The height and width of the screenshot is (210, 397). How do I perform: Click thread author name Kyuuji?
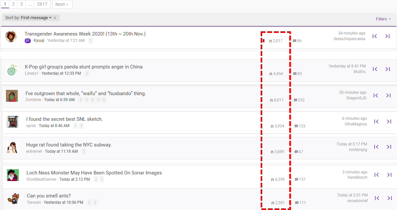[39, 40]
